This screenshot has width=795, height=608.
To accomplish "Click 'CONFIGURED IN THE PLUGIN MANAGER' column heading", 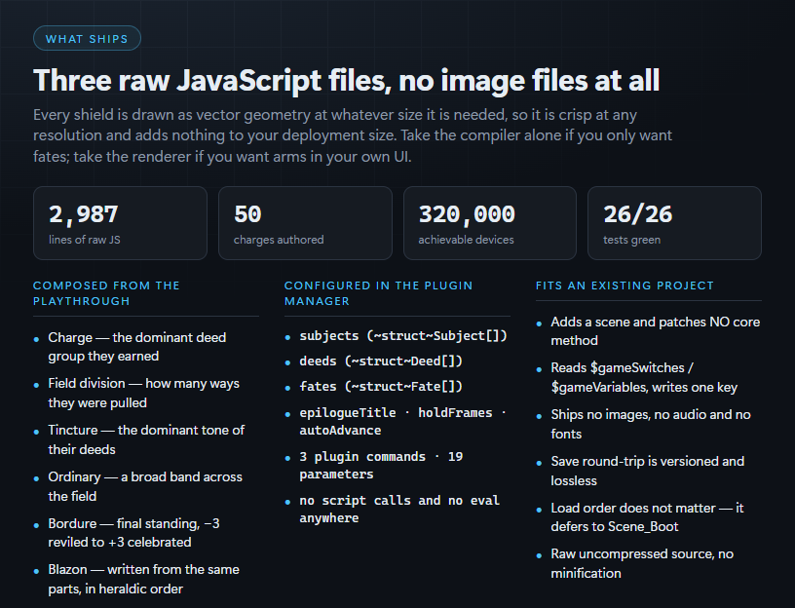I will pos(378,293).
